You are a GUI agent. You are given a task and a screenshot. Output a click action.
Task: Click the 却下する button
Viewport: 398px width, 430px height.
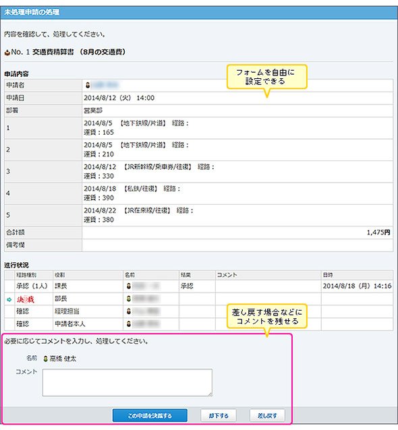pyautogui.click(x=219, y=415)
